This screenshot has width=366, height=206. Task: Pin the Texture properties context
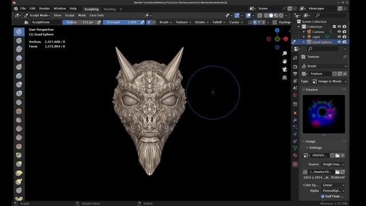(x=345, y=57)
